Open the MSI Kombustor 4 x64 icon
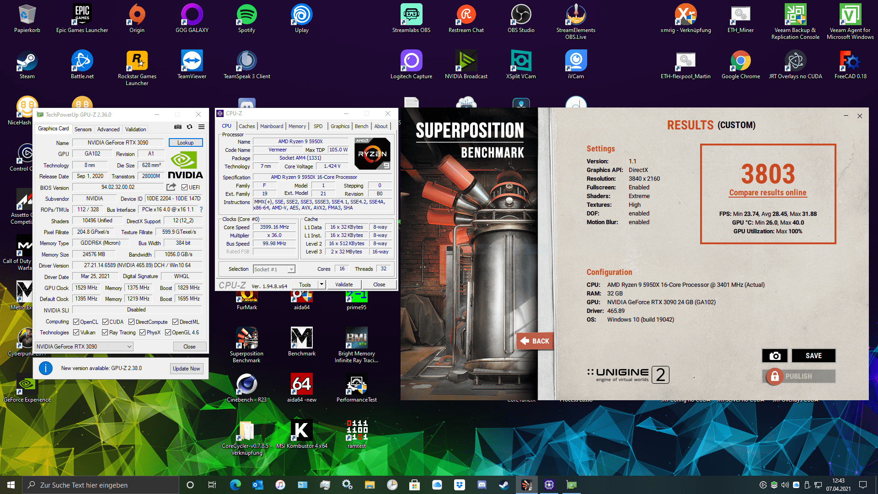 (301, 435)
